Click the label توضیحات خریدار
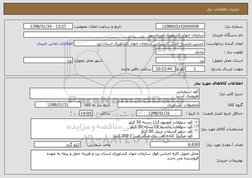Image resolution: width=252 pixels, height=178 pixels. point(230,160)
